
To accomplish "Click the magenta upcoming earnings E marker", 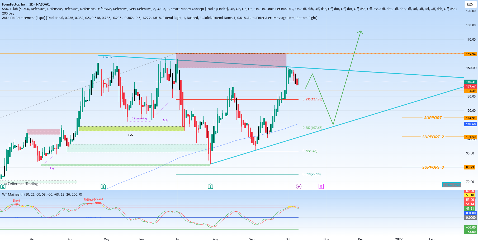I will click(x=321, y=186).
